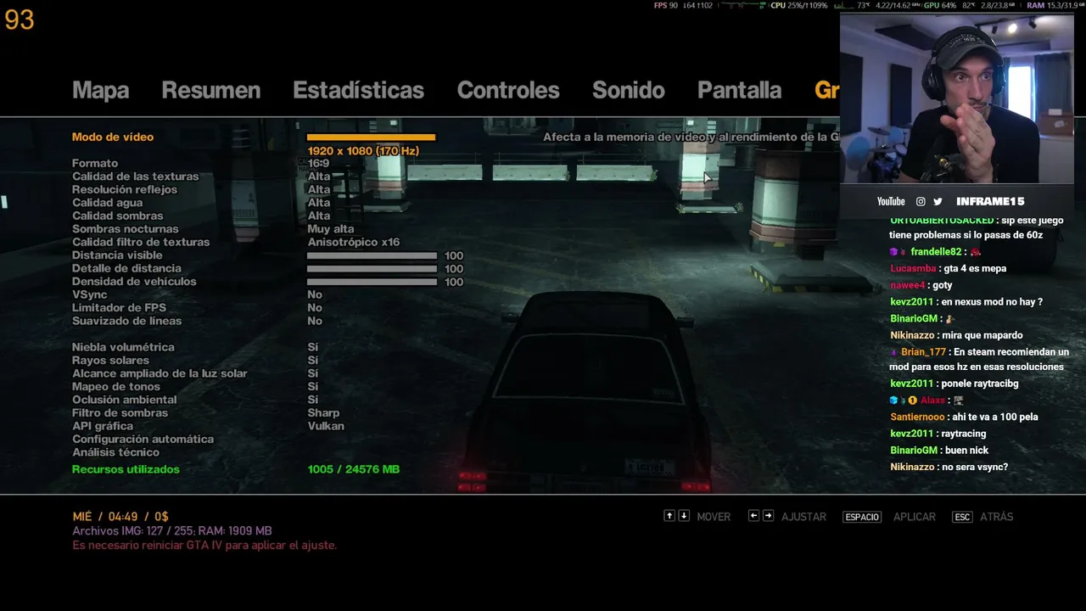Change Filtro de sombras Sharp option
Screen dimensions: 1086x611
[x=323, y=413]
